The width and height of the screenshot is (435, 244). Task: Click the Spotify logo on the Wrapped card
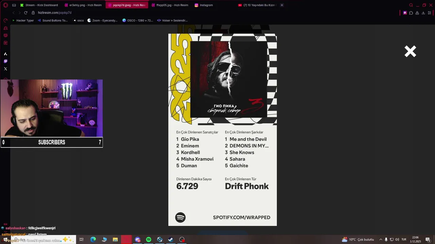coord(180,217)
